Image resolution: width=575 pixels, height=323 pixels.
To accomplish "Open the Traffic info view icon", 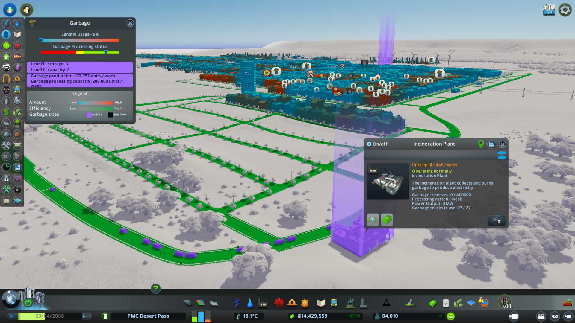I will tap(6, 68).
